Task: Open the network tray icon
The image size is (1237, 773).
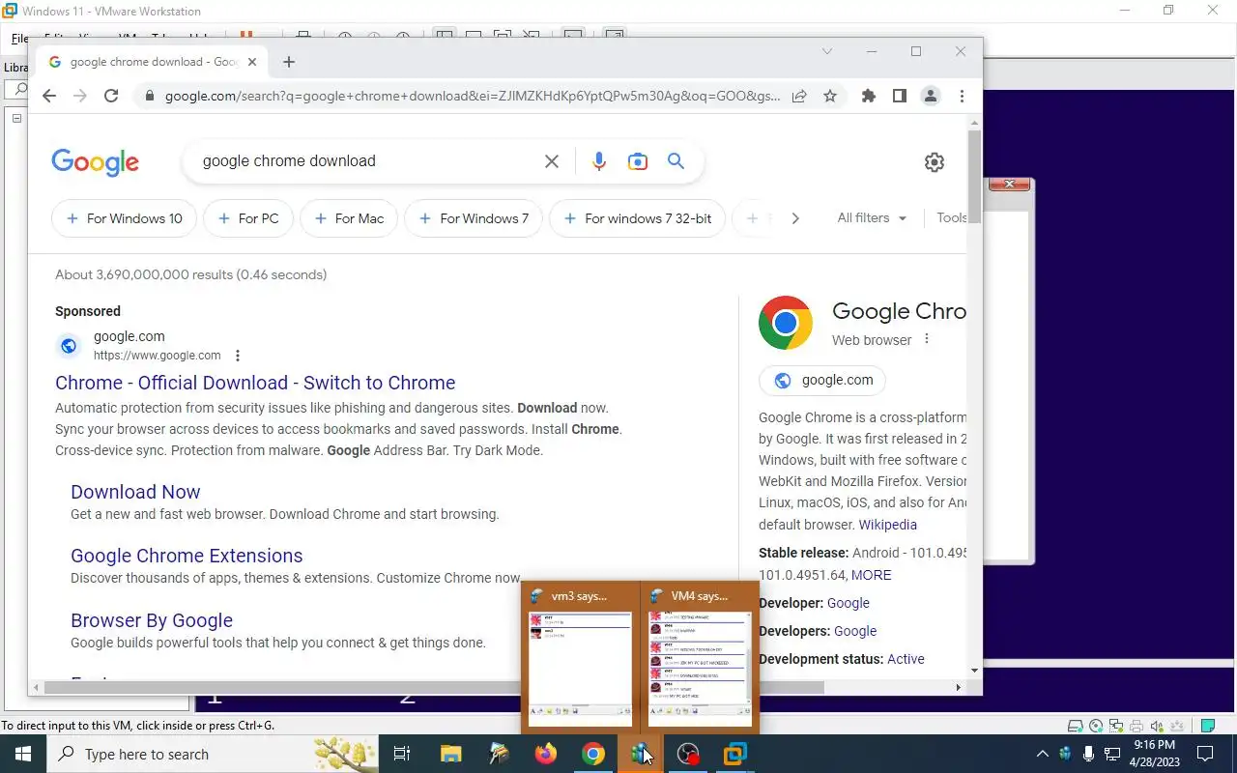Action: [x=1112, y=754]
